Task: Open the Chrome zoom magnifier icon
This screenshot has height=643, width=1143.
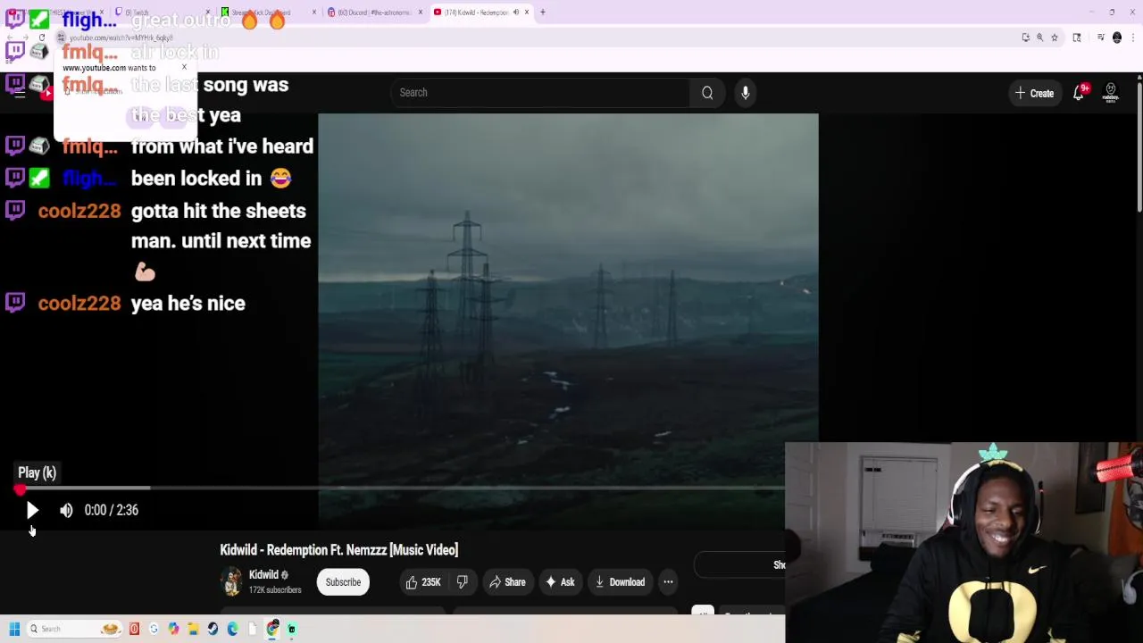Action: (1040, 38)
